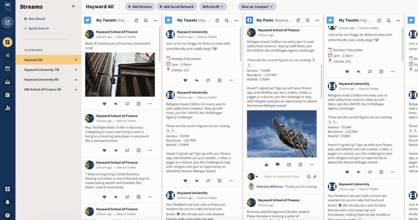Image resolution: width=418 pixels, height=220 pixels.
Task: Switch to HW School of Finance All board
Action: pyautogui.click(x=42, y=89)
